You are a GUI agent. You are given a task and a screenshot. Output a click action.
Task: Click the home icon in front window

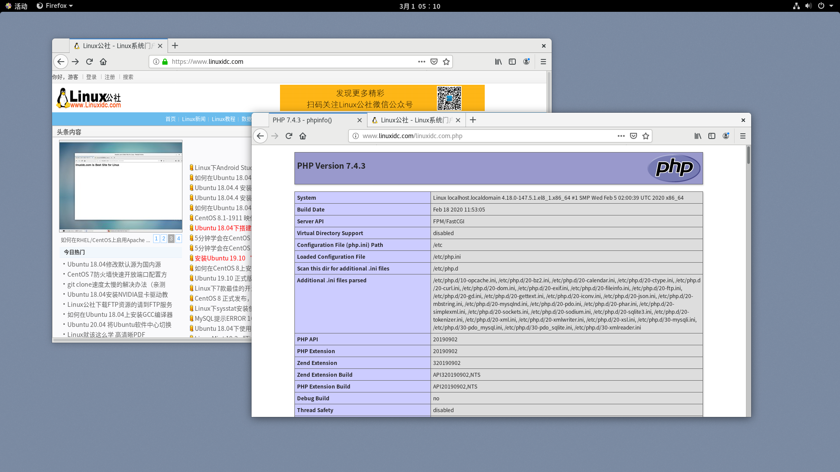[x=303, y=136]
